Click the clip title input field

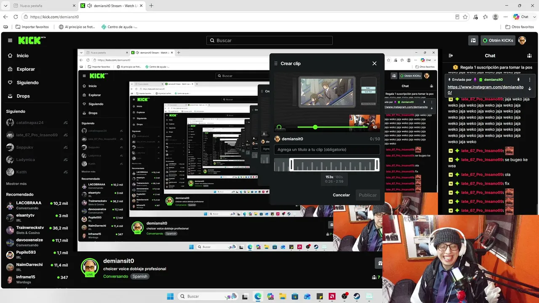pyautogui.click(x=327, y=149)
